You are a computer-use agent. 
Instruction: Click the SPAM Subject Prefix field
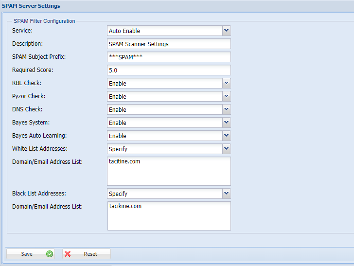(x=169, y=57)
